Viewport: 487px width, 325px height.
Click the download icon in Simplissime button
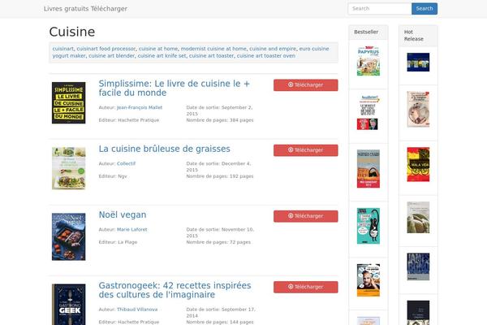click(x=291, y=84)
